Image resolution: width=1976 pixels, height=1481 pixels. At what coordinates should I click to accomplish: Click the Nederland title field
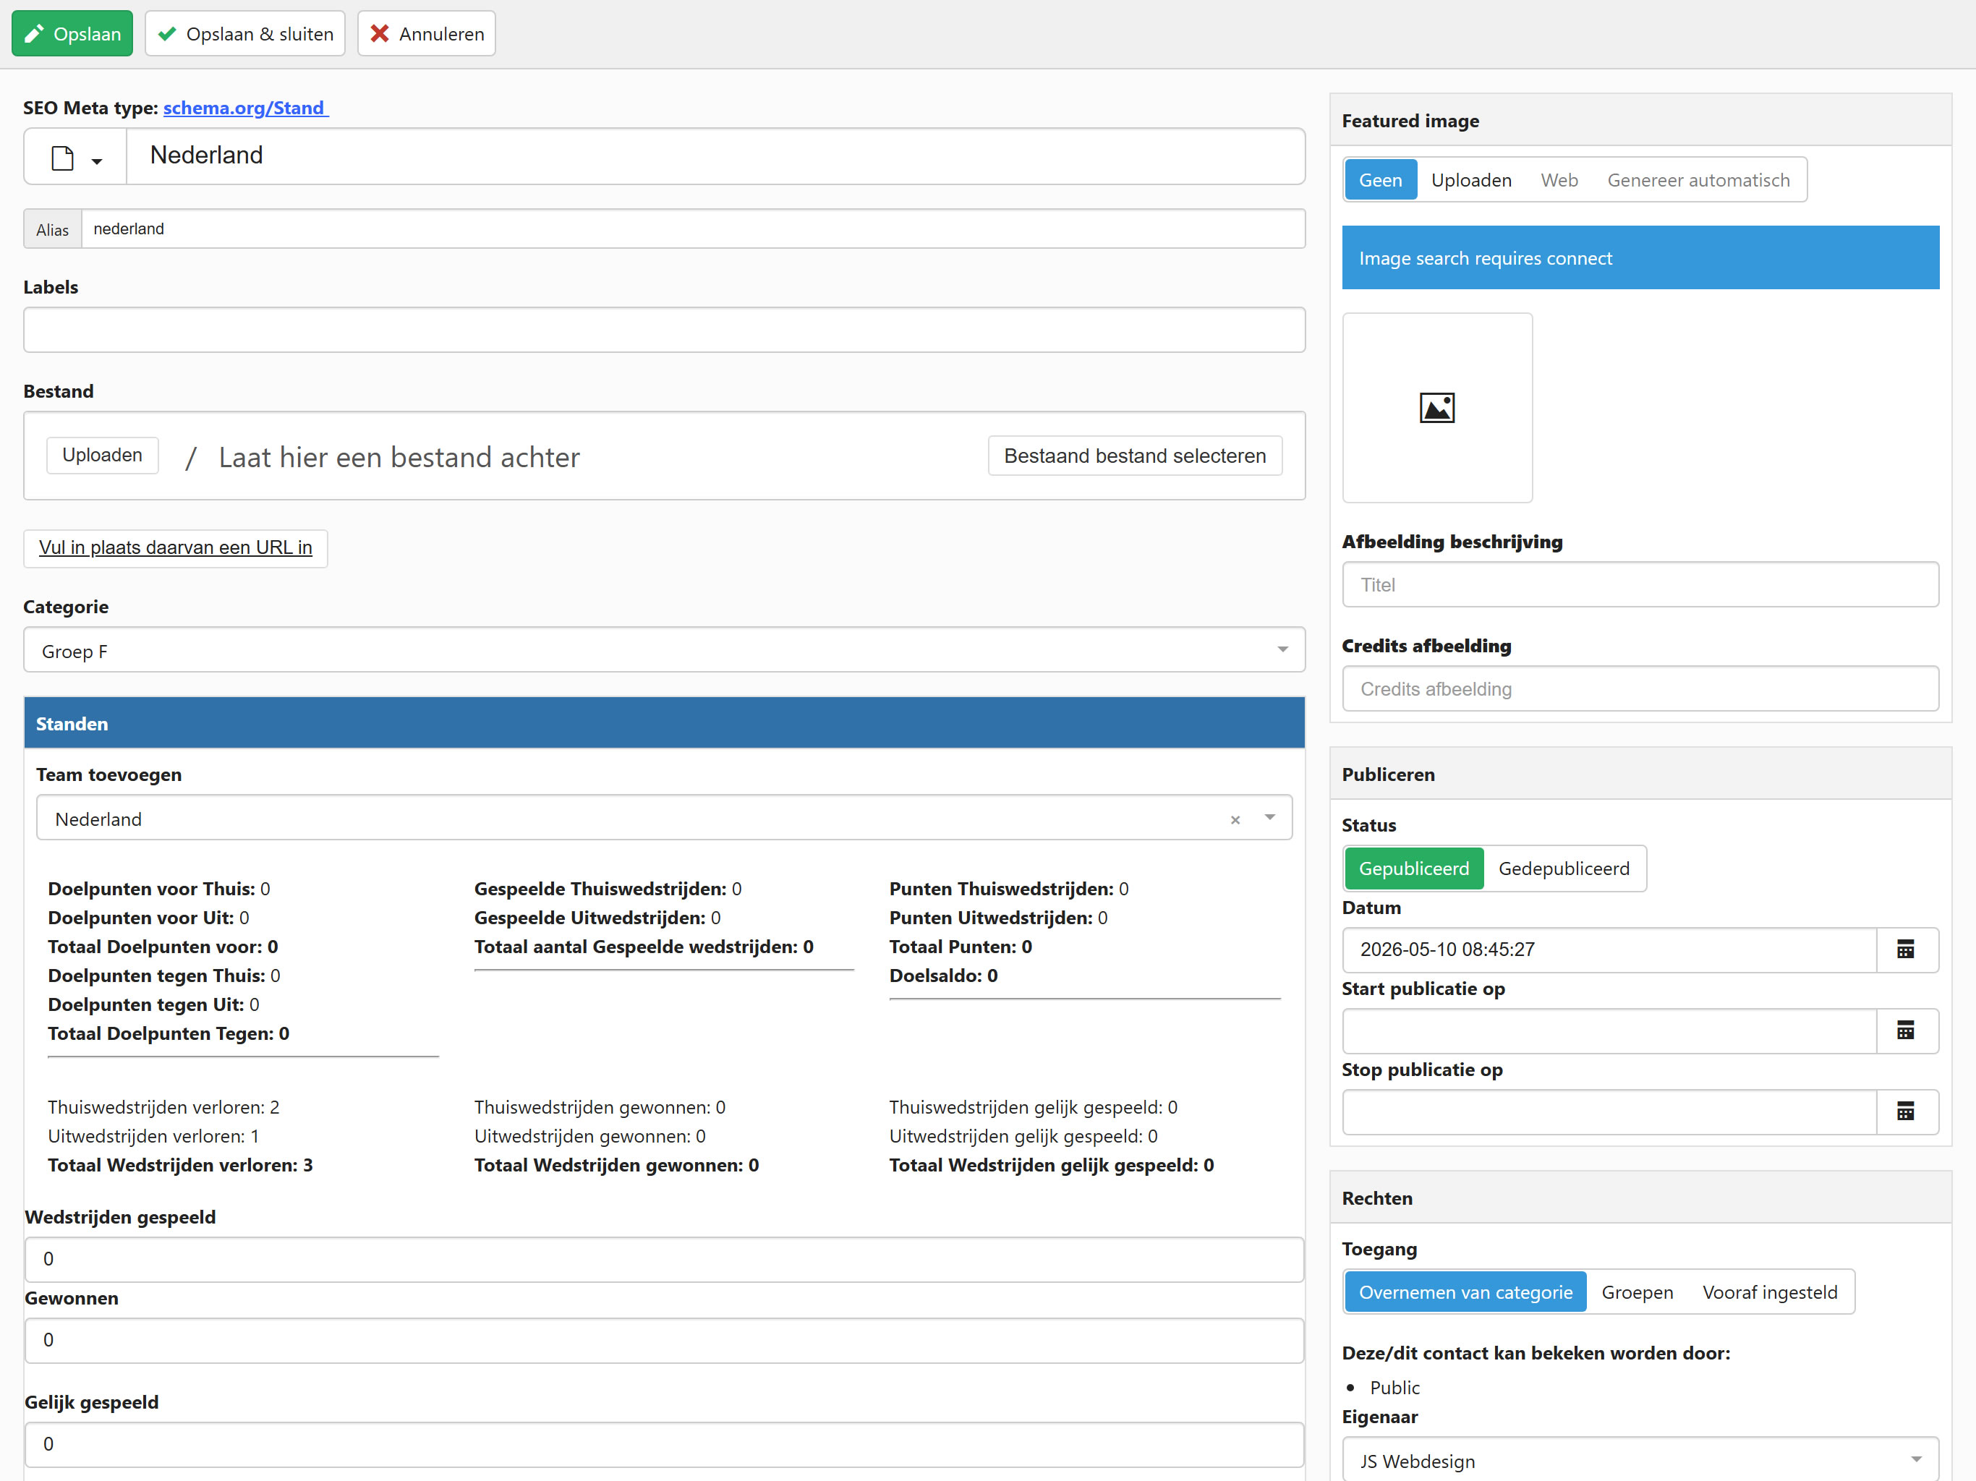(x=715, y=156)
